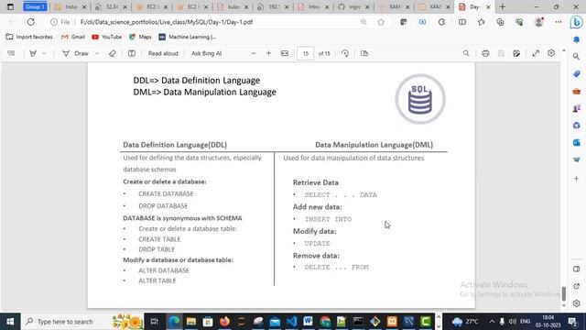Show hidden system tray icons
586x330 pixels.
(x=492, y=322)
